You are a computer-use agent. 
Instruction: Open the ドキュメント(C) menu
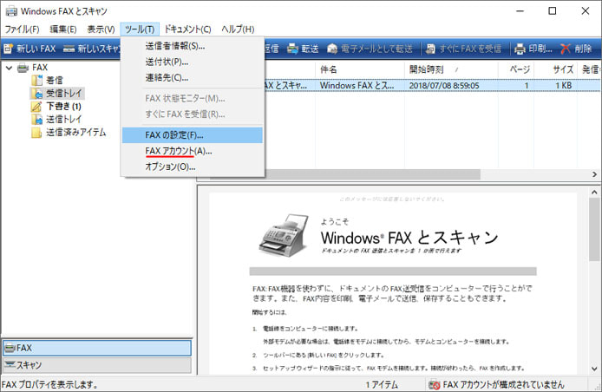point(187,29)
